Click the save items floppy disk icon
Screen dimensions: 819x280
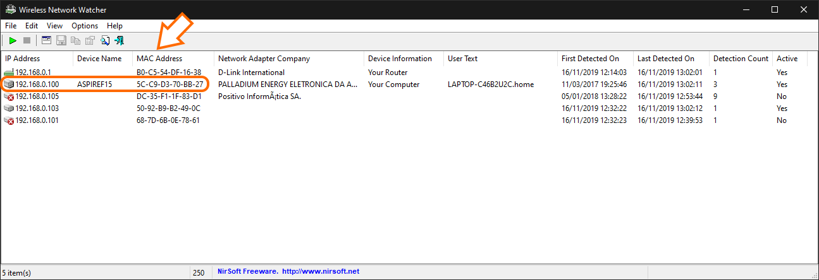tap(61, 40)
